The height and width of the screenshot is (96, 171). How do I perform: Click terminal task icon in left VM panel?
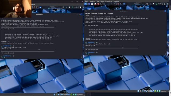click(37, 7)
